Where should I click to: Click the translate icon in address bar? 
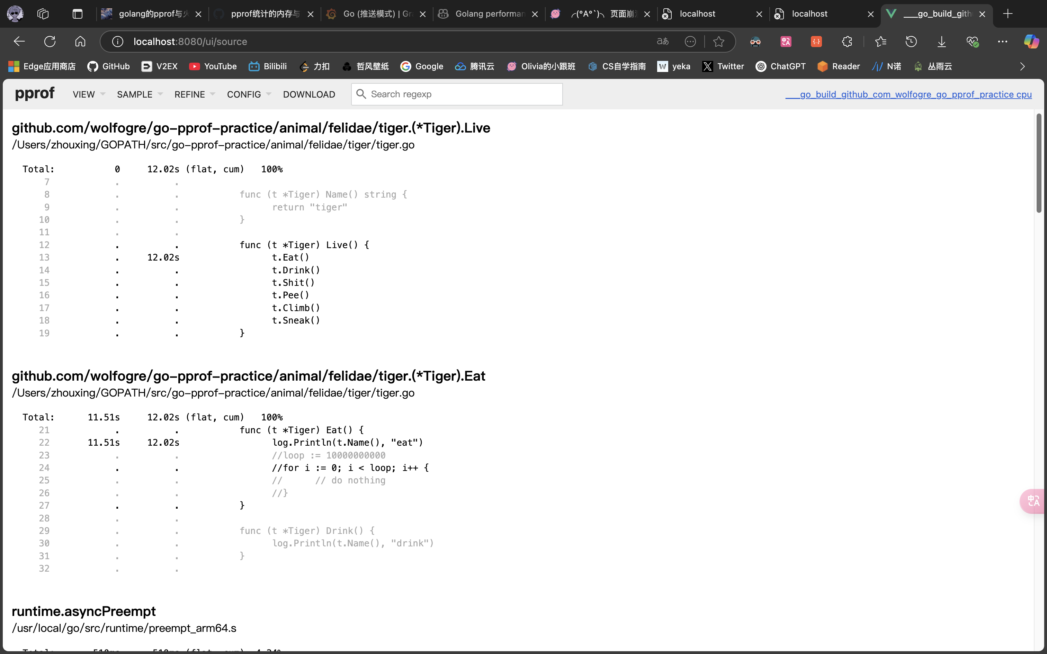[x=662, y=42]
